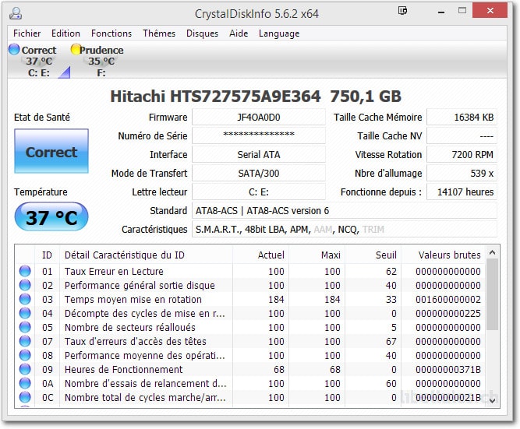520x429 pixels.
Task: Click the 539 x power-on count value
Action: (462, 174)
